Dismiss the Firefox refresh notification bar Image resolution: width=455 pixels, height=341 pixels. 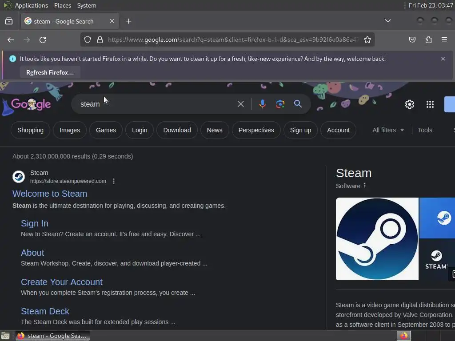click(443, 59)
